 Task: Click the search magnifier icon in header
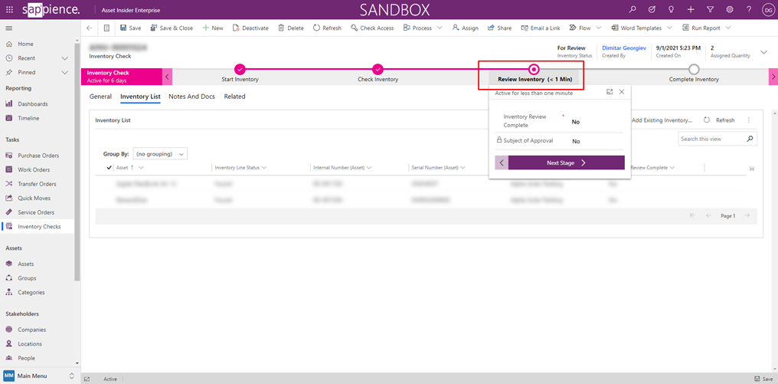click(633, 9)
